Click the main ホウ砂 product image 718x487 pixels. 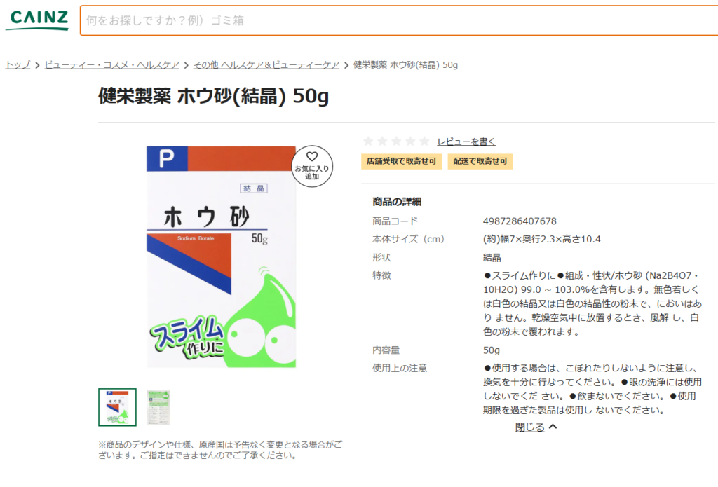[221, 256]
